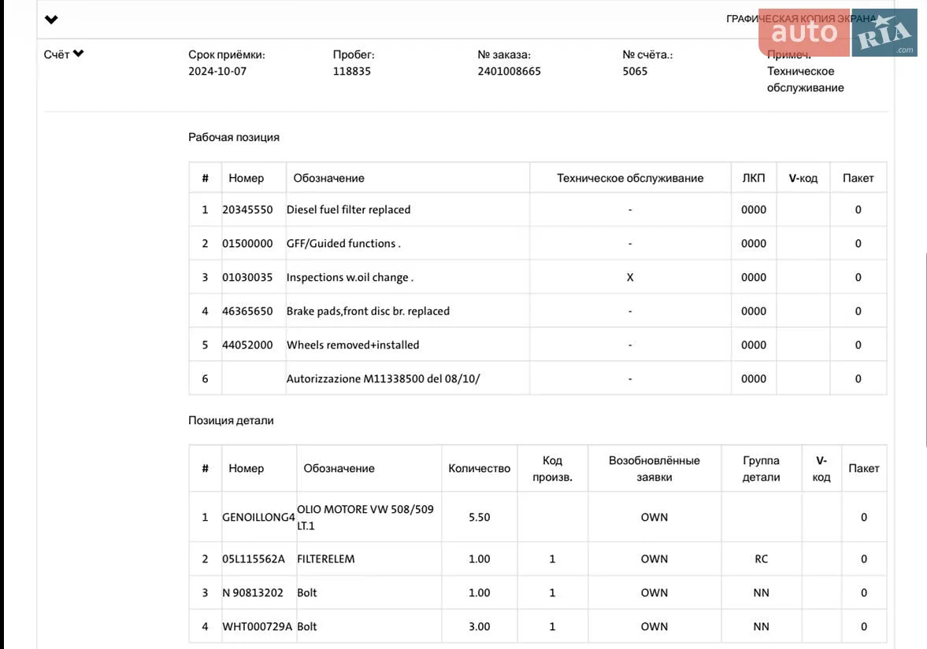Select order number 2401008665
The height and width of the screenshot is (649, 927).
click(509, 71)
